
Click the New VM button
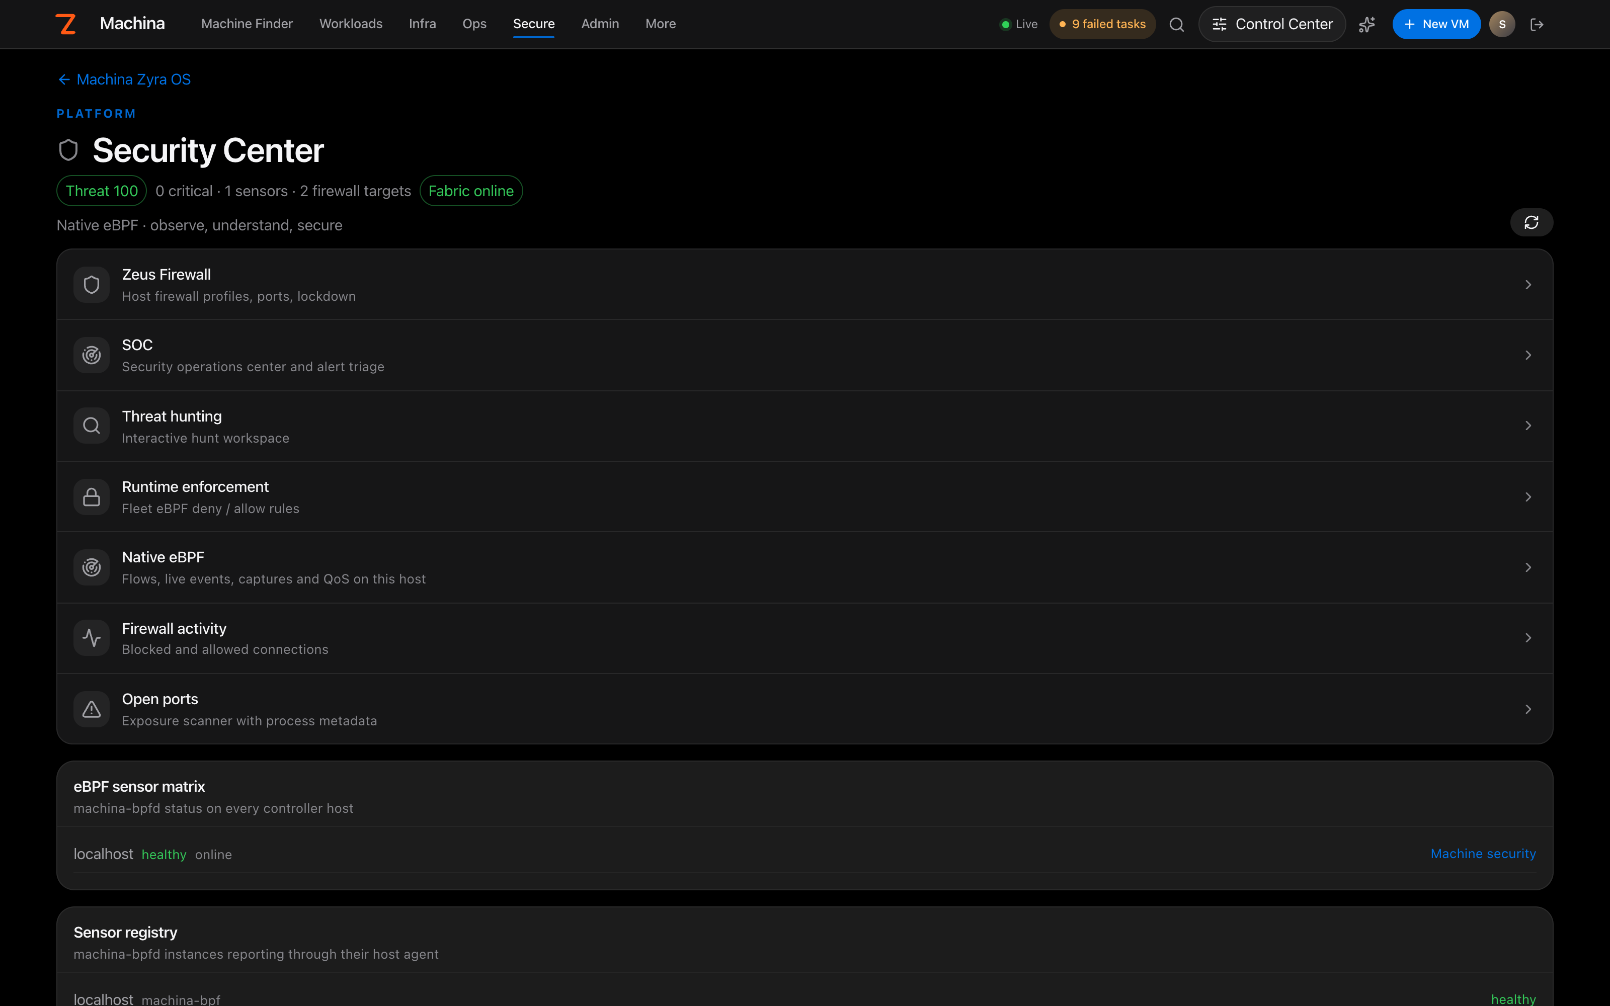(x=1436, y=24)
